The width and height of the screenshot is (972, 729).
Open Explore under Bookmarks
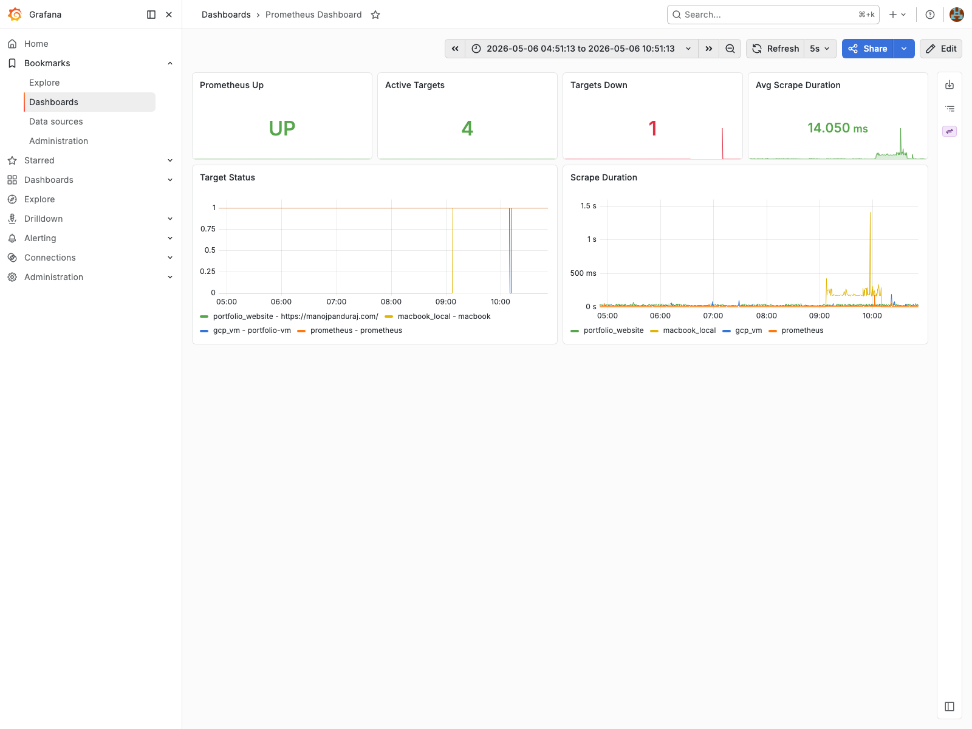44,83
